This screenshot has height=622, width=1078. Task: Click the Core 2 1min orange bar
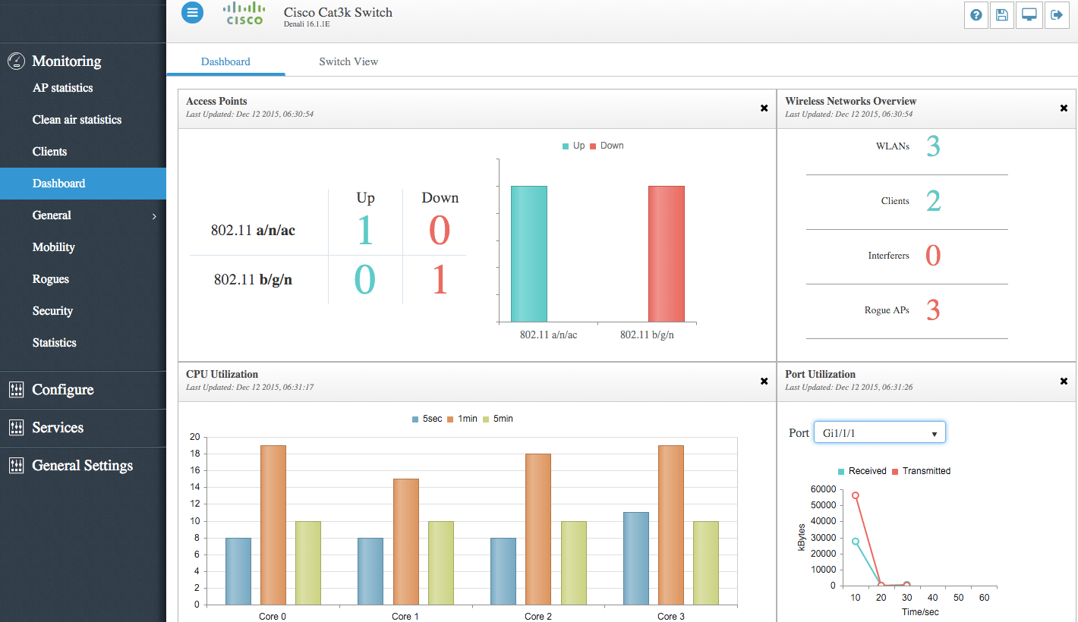coord(538,529)
